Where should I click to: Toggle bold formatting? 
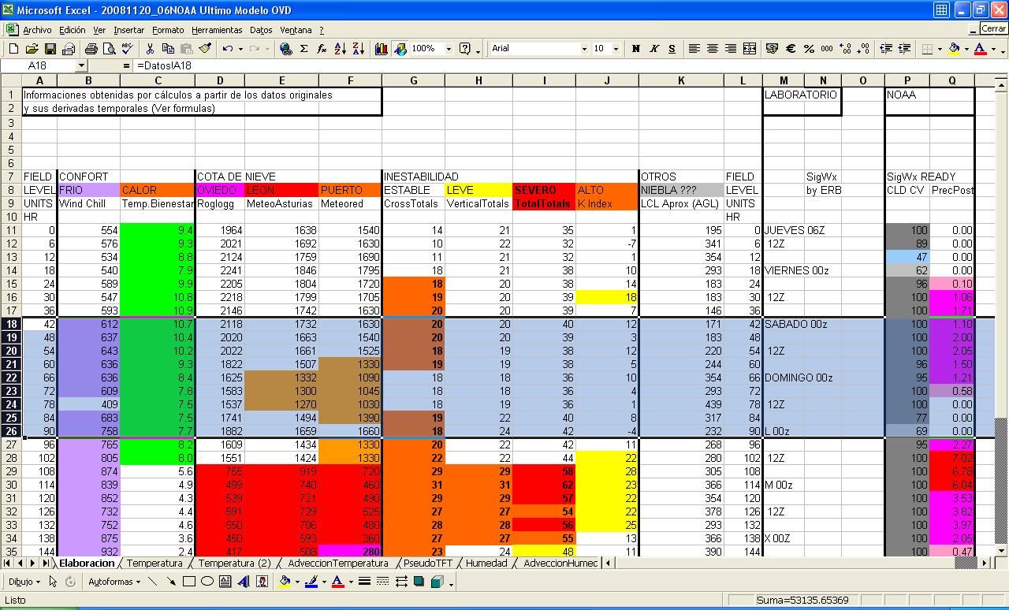pyautogui.click(x=635, y=48)
